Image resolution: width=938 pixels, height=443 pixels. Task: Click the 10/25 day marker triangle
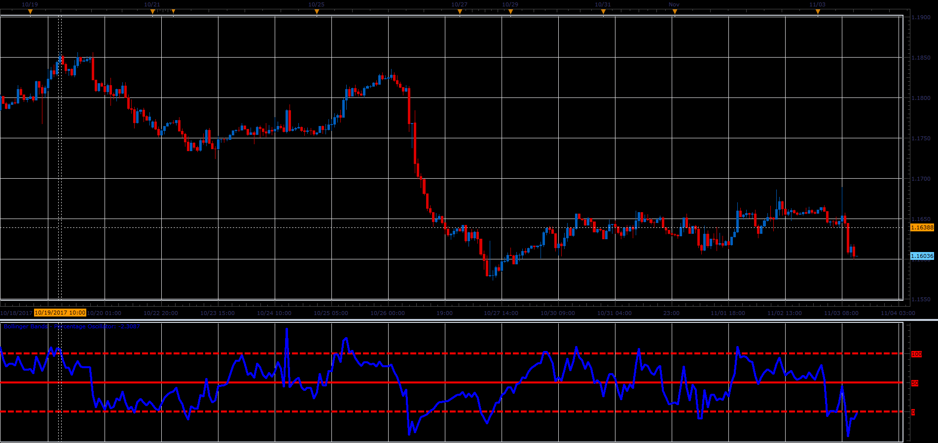(317, 11)
